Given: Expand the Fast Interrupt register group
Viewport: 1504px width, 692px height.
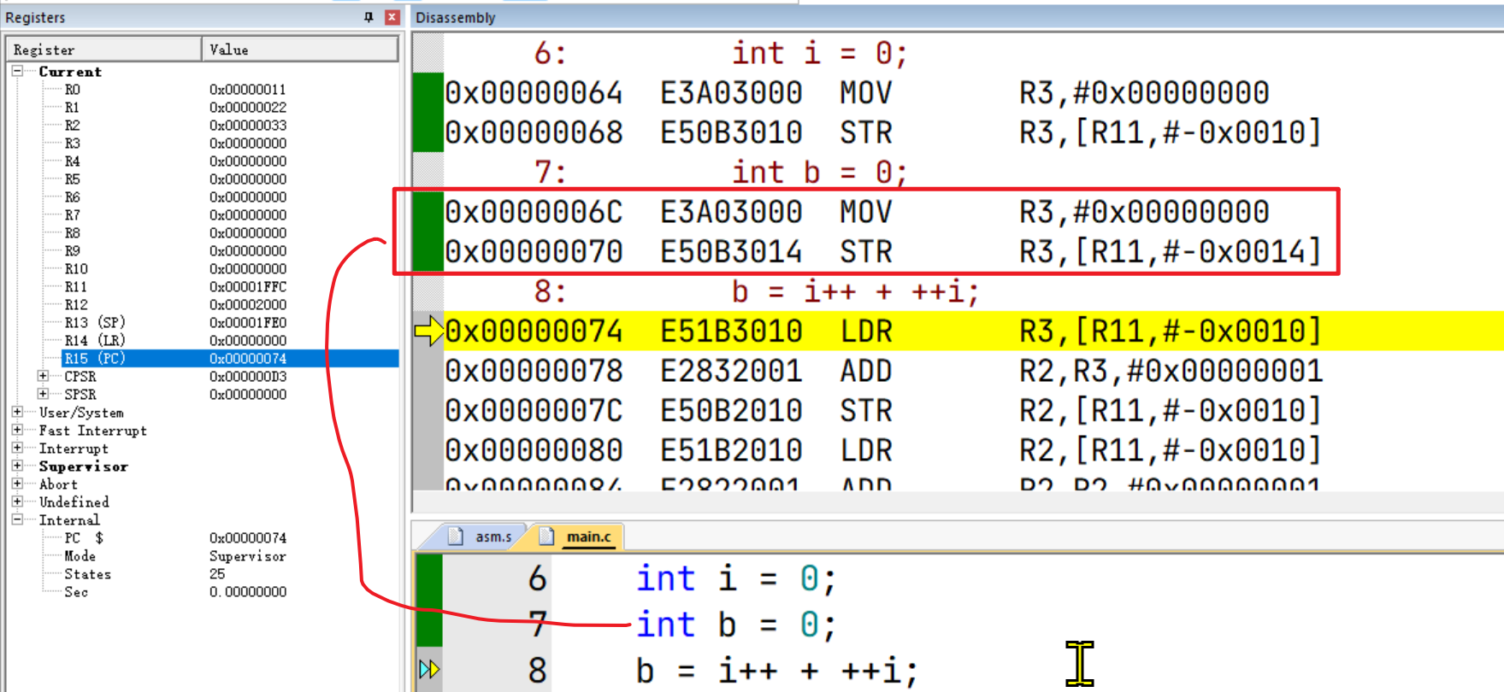Looking at the screenshot, I should 17,430.
